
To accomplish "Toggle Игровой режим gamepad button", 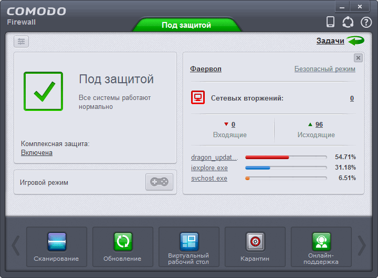I will (159, 182).
